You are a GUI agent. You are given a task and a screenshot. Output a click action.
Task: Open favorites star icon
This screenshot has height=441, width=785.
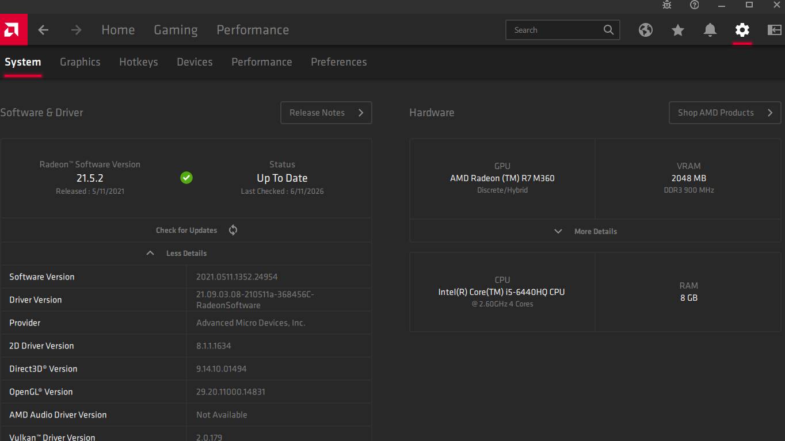[678, 30]
